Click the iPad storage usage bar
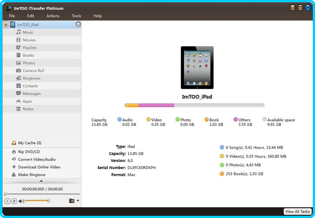Screen dimensions: 315x218 [194, 105]
